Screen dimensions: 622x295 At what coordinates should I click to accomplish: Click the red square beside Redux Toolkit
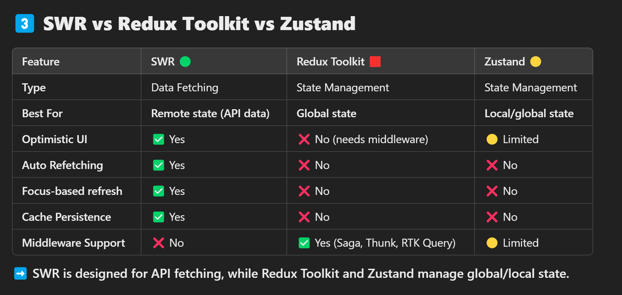(x=375, y=62)
